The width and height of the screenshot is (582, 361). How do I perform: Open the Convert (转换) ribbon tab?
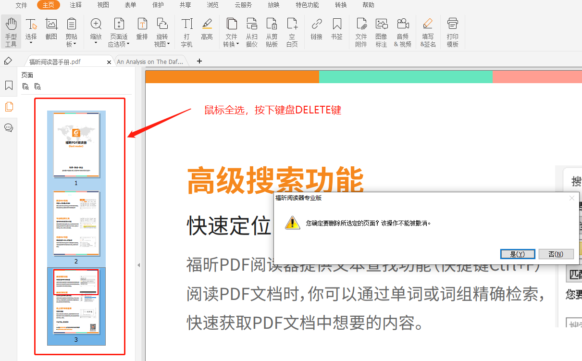(x=341, y=5)
